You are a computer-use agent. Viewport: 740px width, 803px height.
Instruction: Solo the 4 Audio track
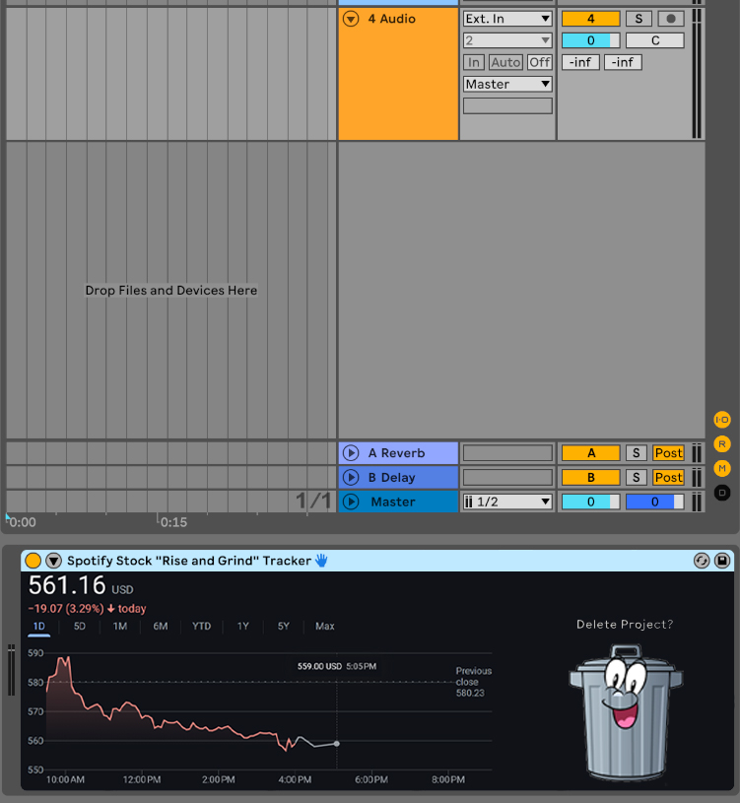(x=639, y=19)
